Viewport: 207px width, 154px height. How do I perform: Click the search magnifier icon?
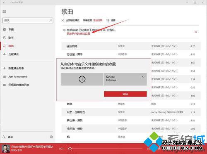point(51,20)
